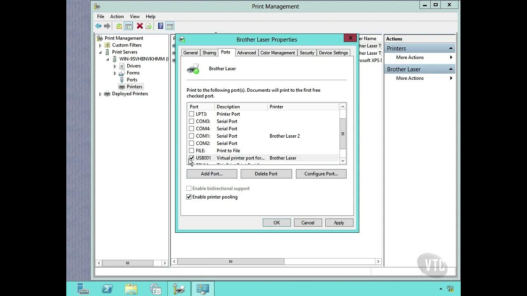Click the Back arrow toolbar icon
The width and height of the screenshot is (527, 296).
(98, 26)
